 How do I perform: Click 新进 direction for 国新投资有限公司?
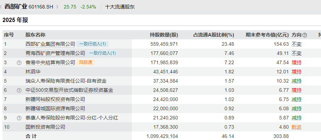click(297, 127)
